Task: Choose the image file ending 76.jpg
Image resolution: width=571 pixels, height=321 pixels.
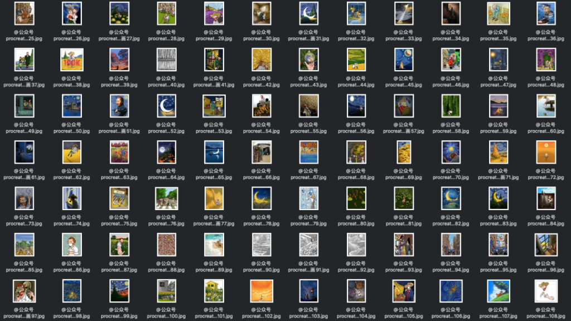Action: coord(166,198)
